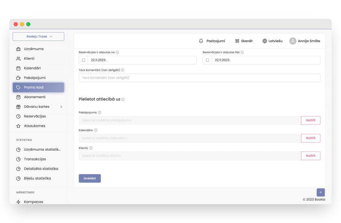Click the Tavs komentārs input field
341x223 pixels.
pos(199,78)
